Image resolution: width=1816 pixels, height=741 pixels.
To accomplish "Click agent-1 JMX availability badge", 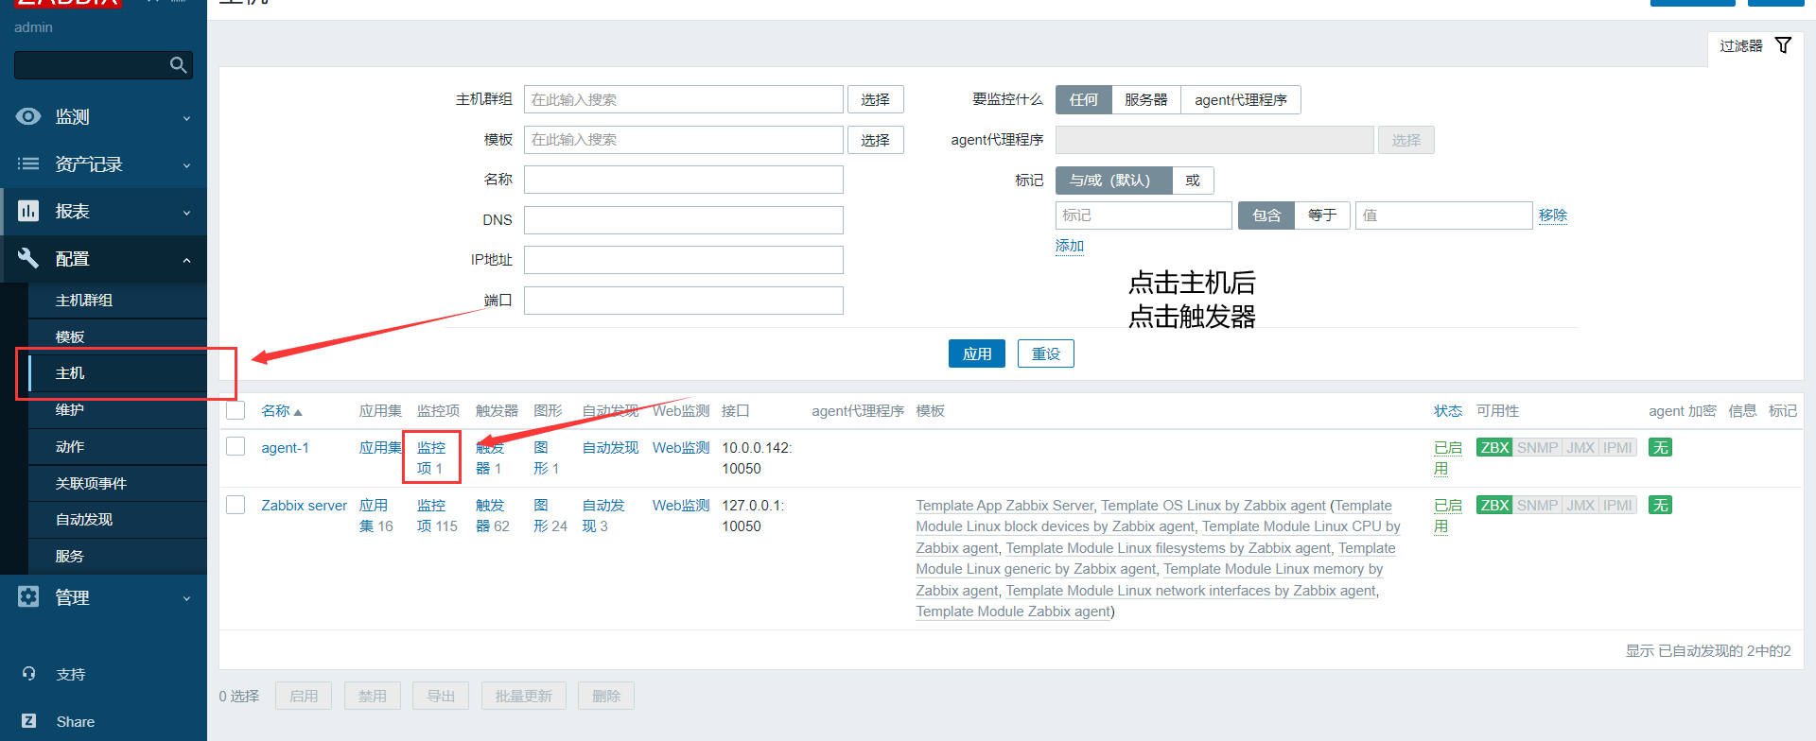I will [1580, 448].
